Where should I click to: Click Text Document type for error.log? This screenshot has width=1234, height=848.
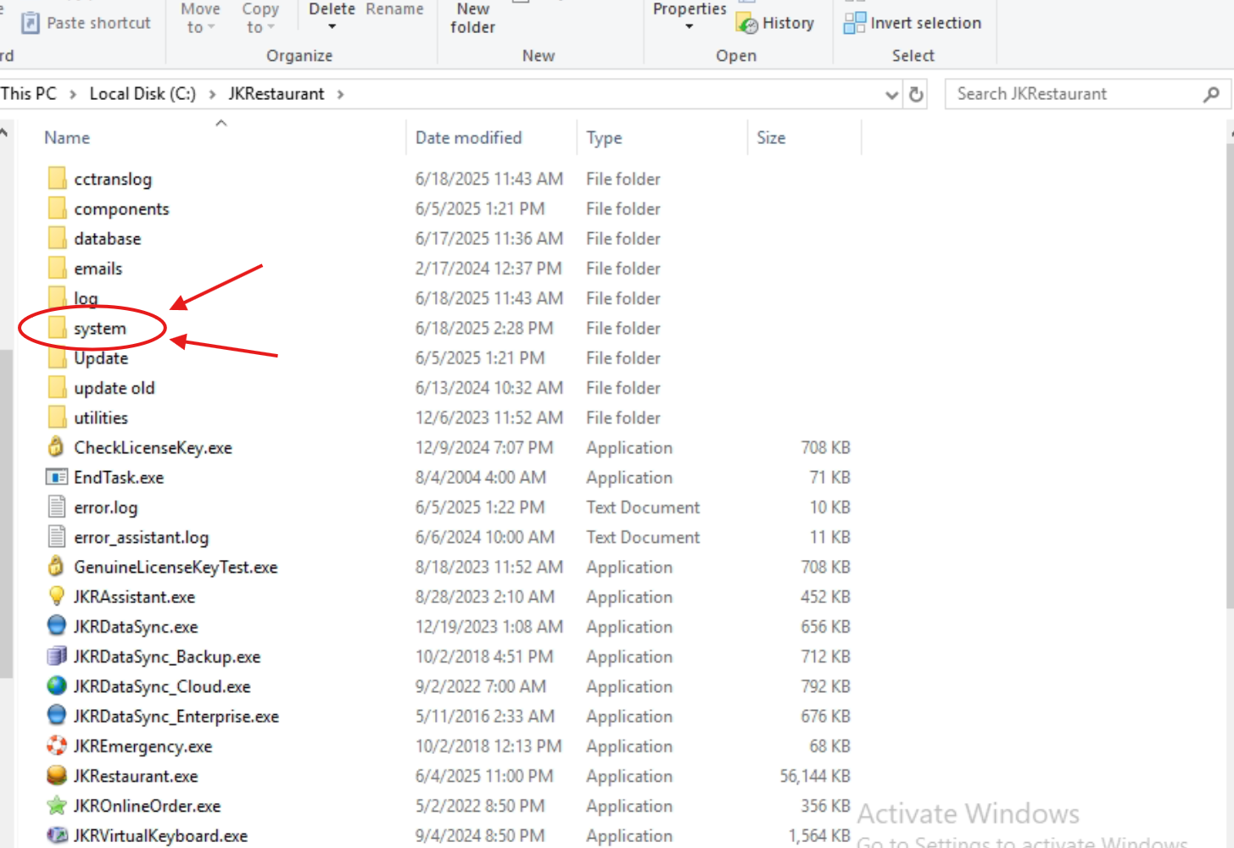tap(643, 507)
